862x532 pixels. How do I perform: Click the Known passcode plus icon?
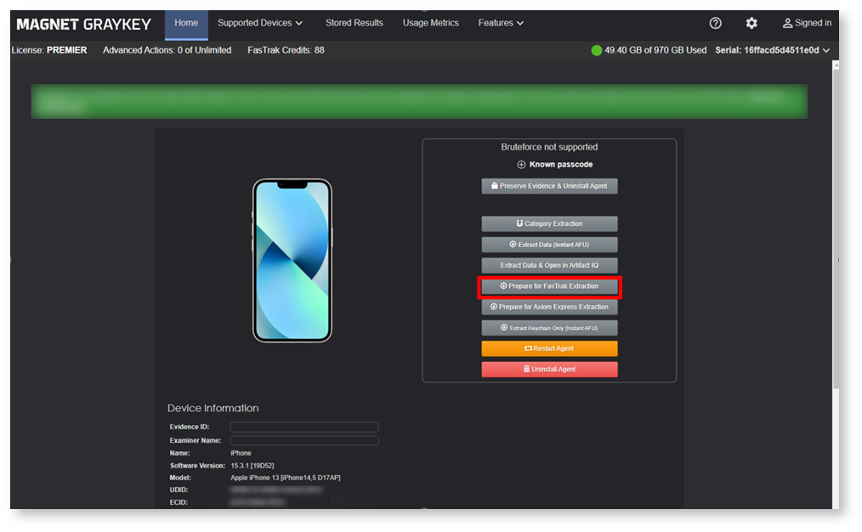[x=519, y=164]
